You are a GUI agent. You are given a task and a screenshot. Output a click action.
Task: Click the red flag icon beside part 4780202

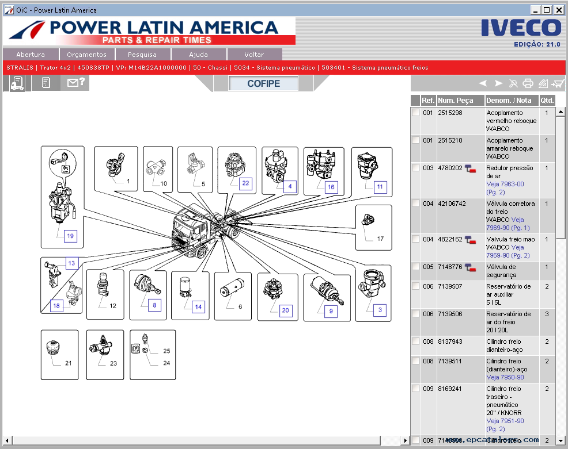[470, 168]
